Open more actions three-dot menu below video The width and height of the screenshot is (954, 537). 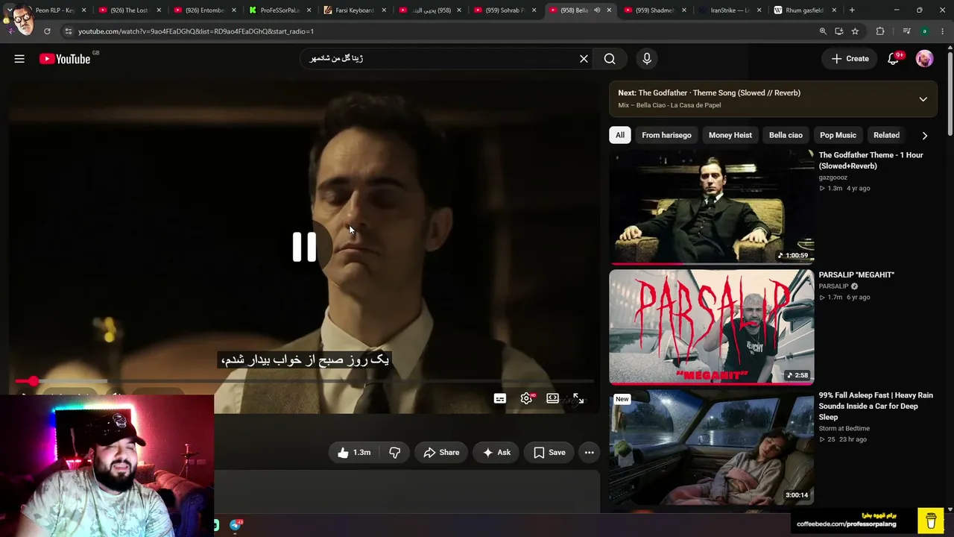589,453
